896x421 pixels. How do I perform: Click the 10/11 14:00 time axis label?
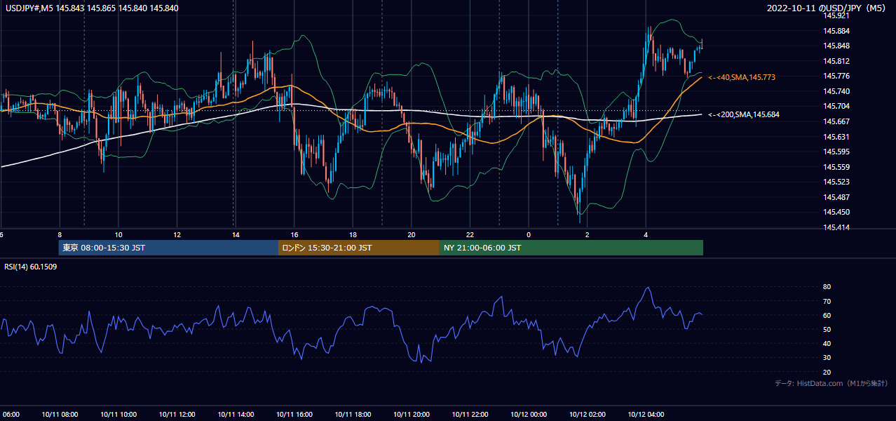[x=236, y=415]
